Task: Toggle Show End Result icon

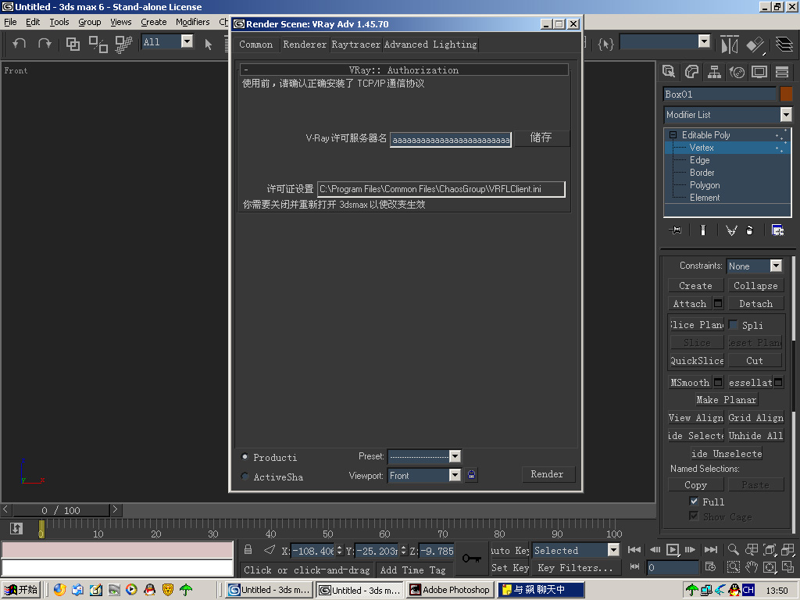Action: click(703, 230)
